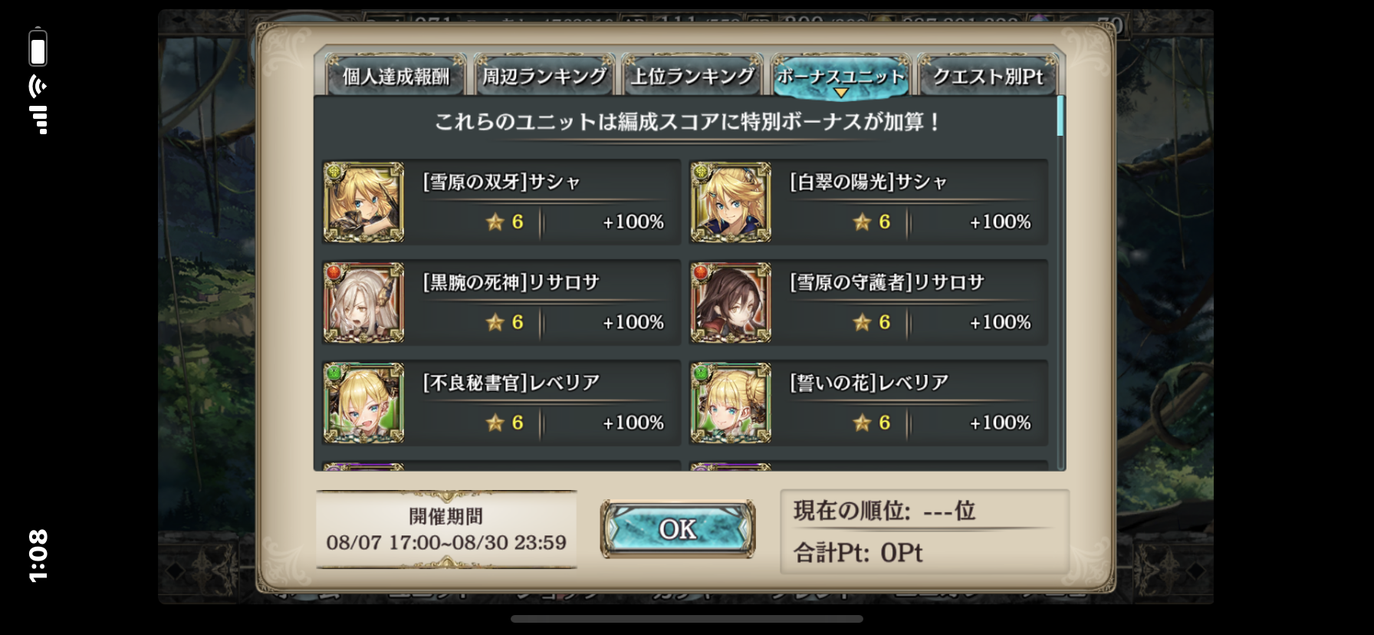Click the star rarity icon for [誓いの花]レベリア
The image size is (1374, 635).
click(862, 423)
